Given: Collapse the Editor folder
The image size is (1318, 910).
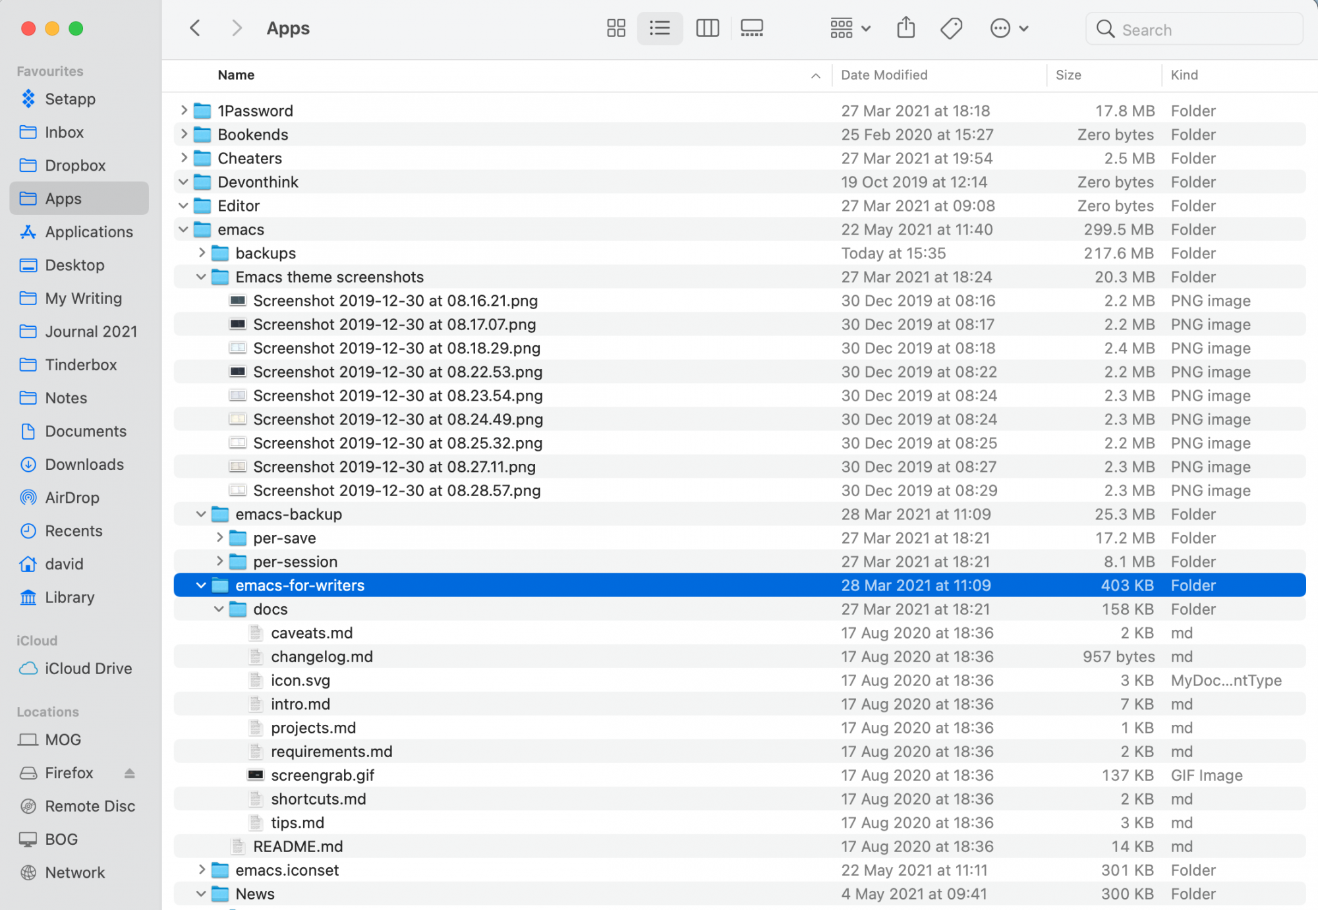Looking at the screenshot, I should pos(184,206).
